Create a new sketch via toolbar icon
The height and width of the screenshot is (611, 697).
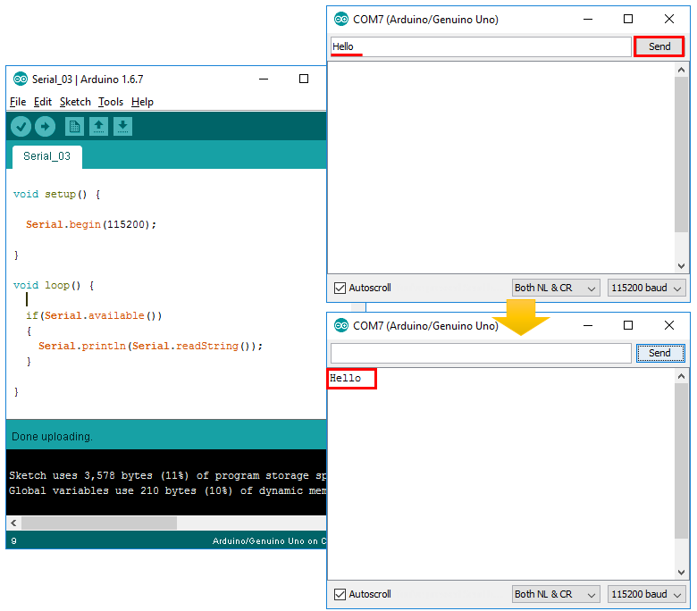(x=74, y=127)
